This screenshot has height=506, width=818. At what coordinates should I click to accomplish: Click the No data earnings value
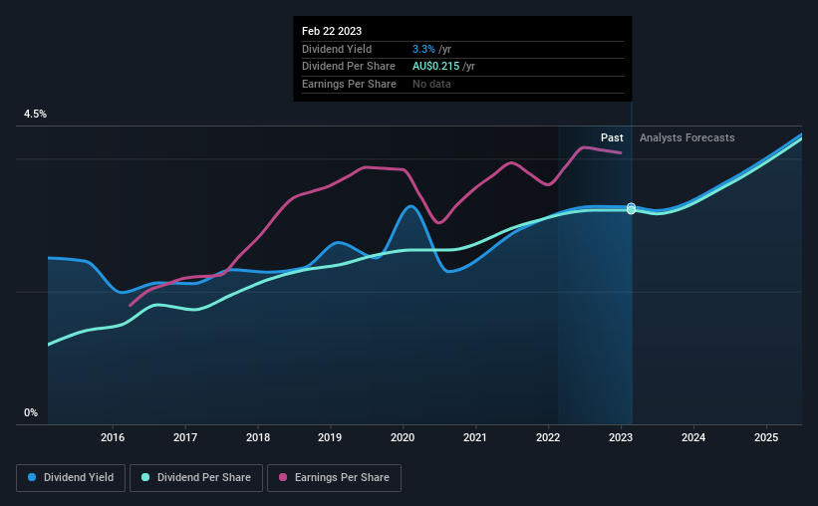tap(432, 84)
